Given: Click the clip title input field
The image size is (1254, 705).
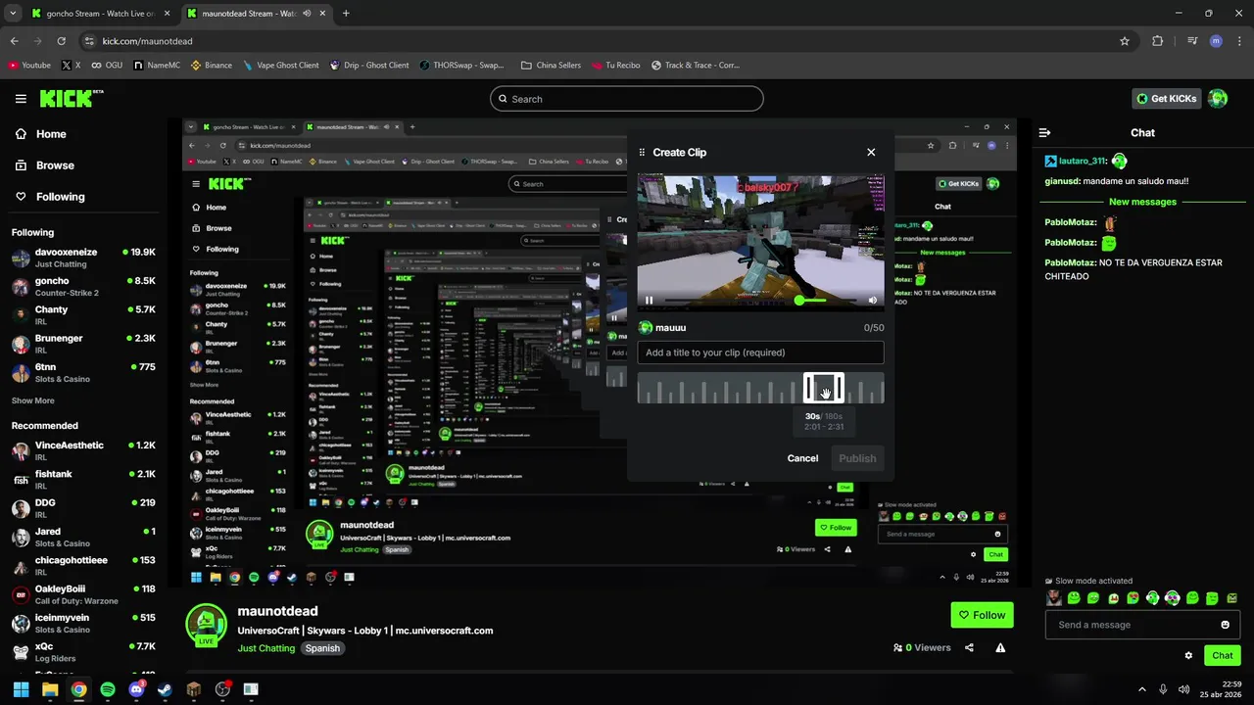Looking at the screenshot, I should (760, 352).
